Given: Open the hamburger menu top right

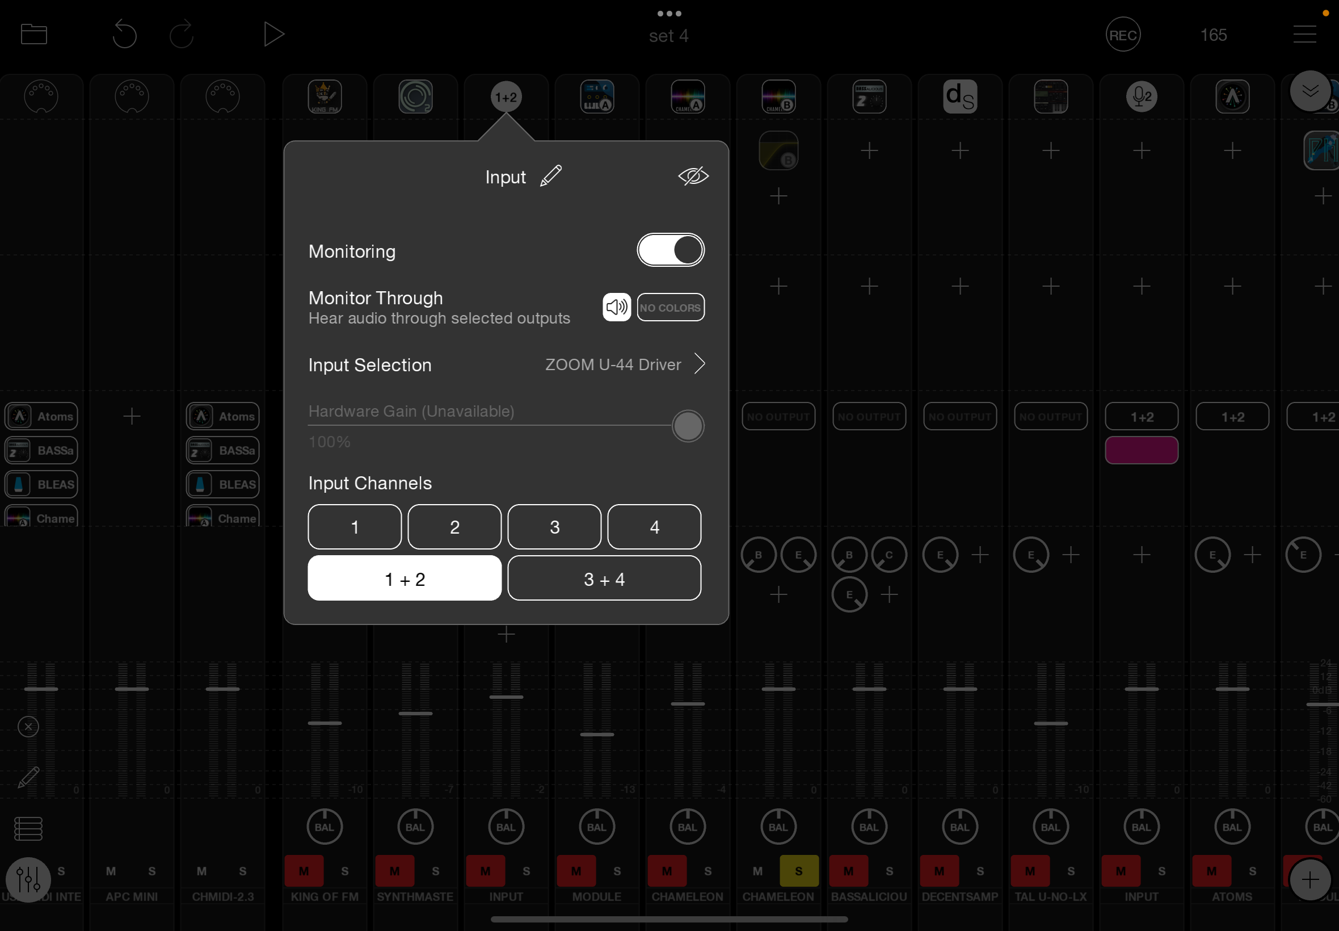Looking at the screenshot, I should [1304, 34].
